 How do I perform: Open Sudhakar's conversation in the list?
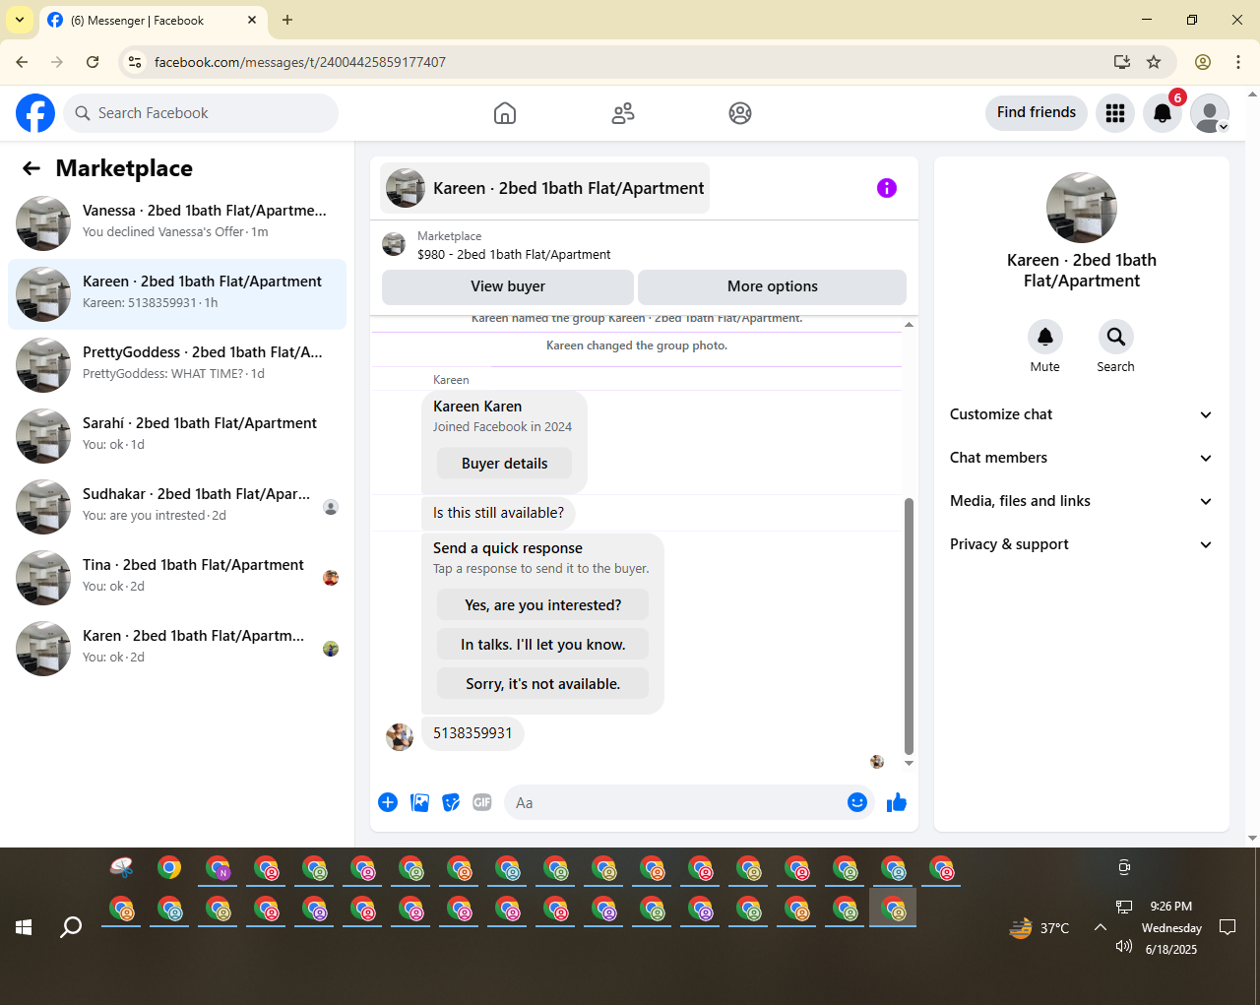[177, 507]
